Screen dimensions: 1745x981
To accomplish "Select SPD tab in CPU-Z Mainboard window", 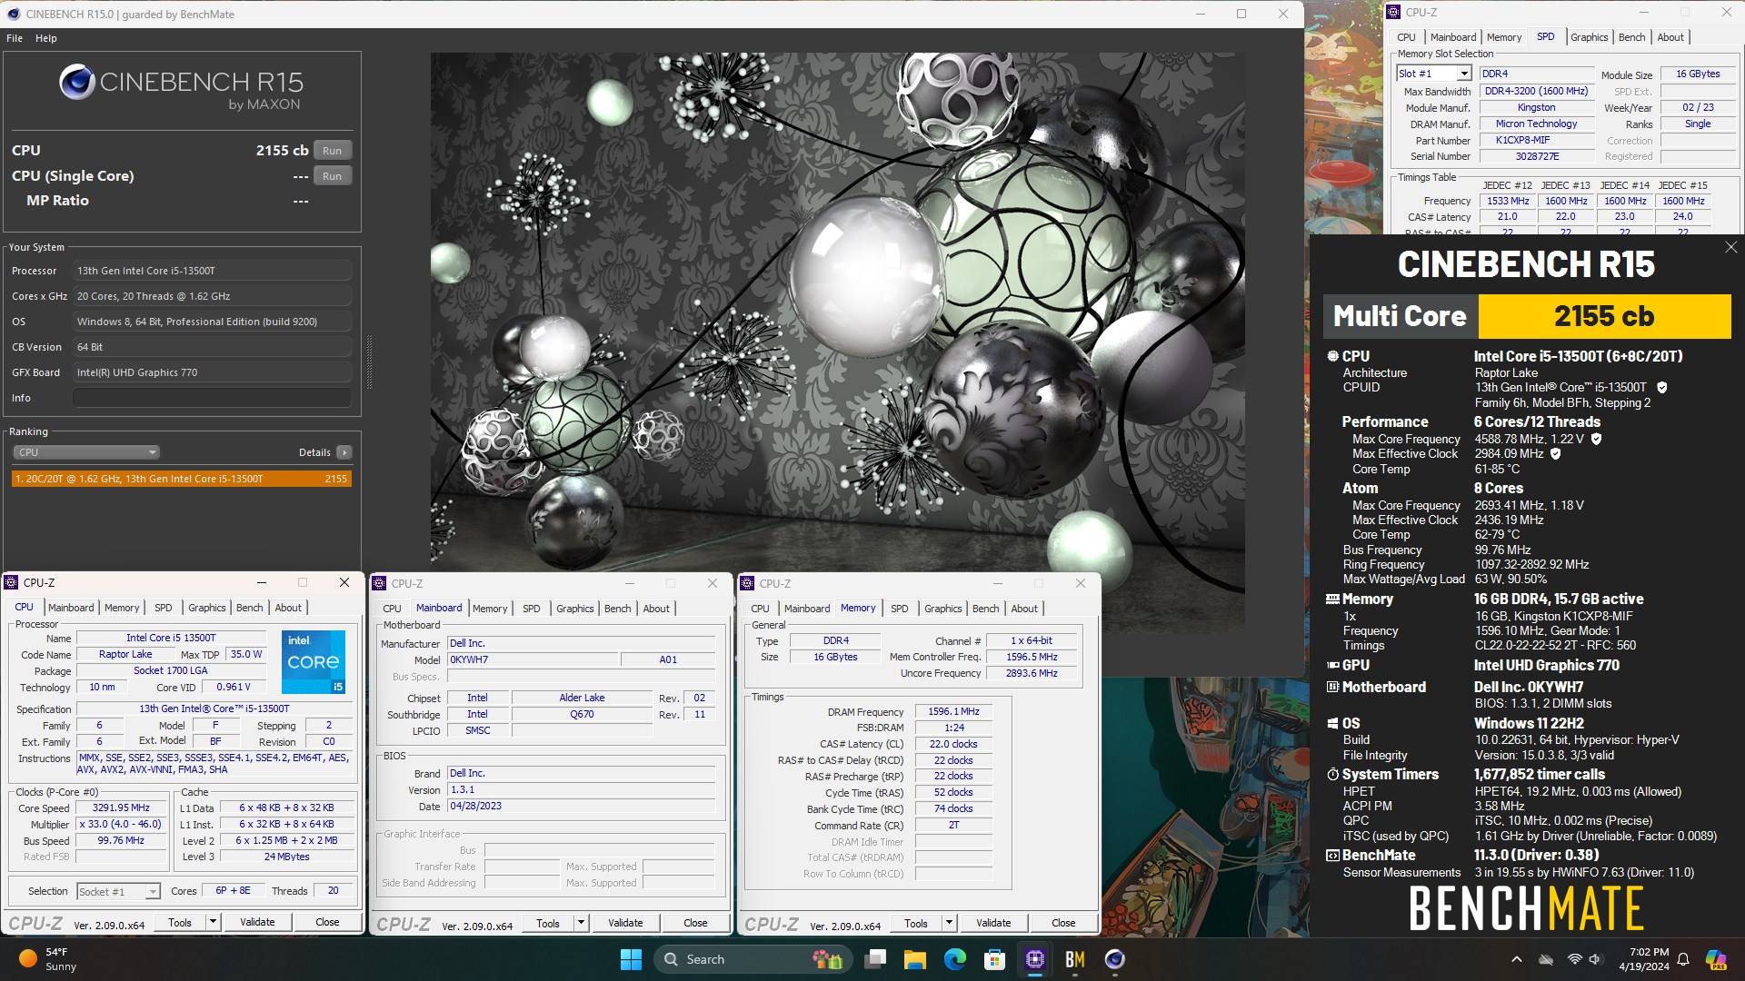I will tap(532, 609).
